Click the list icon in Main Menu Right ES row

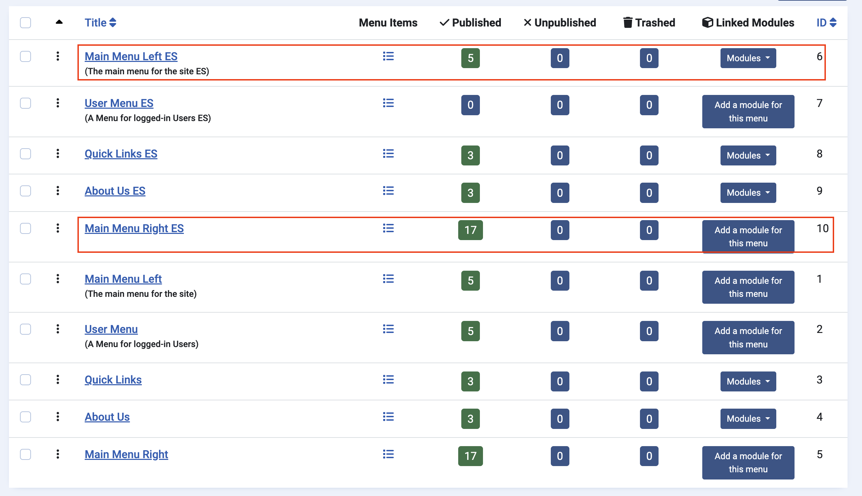[388, 228]
